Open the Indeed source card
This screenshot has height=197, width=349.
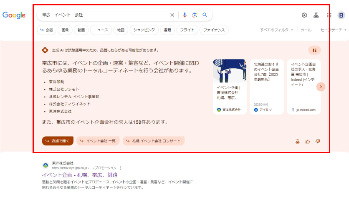303,87
